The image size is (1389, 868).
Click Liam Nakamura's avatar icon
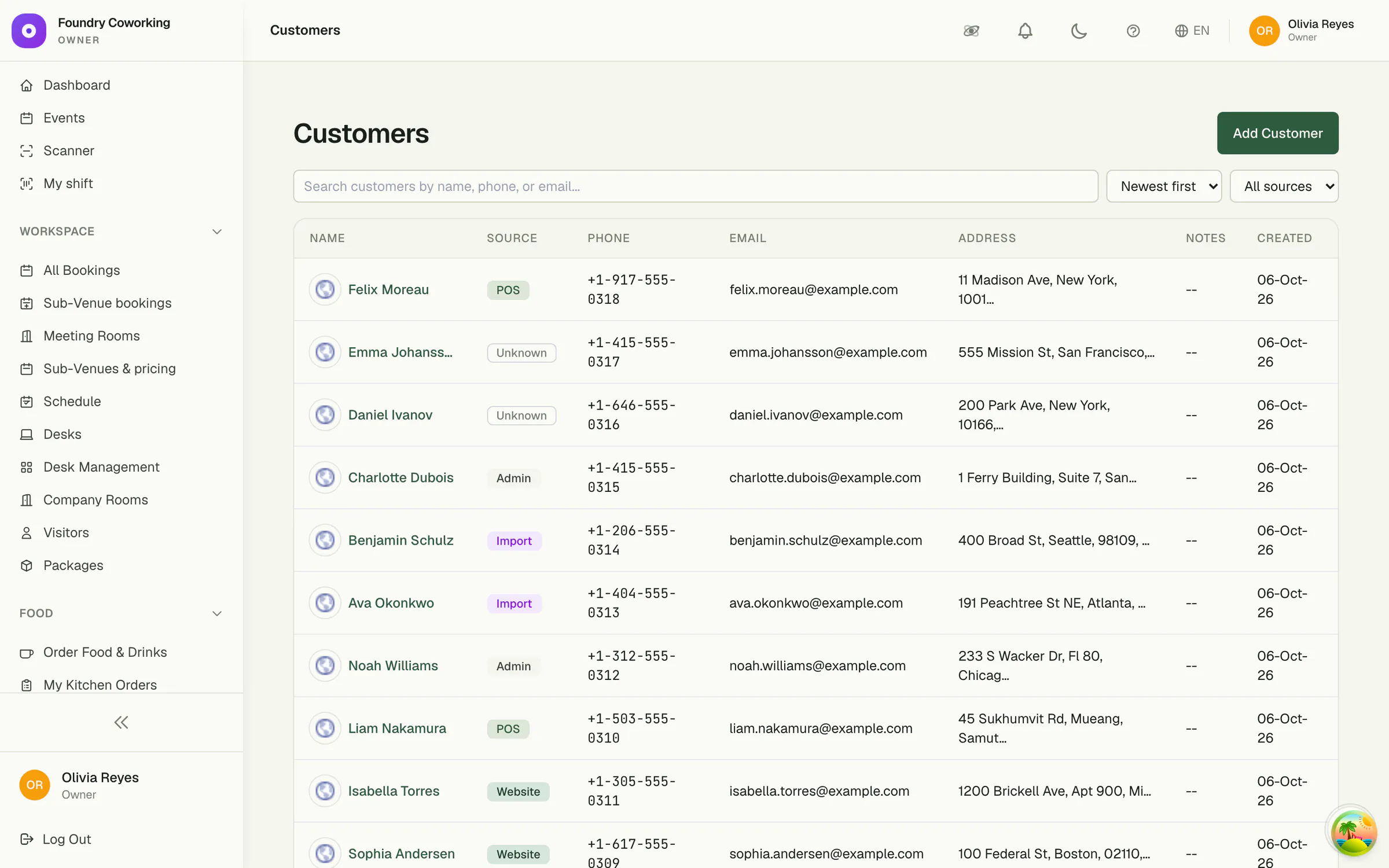click(x=325, y=728)
